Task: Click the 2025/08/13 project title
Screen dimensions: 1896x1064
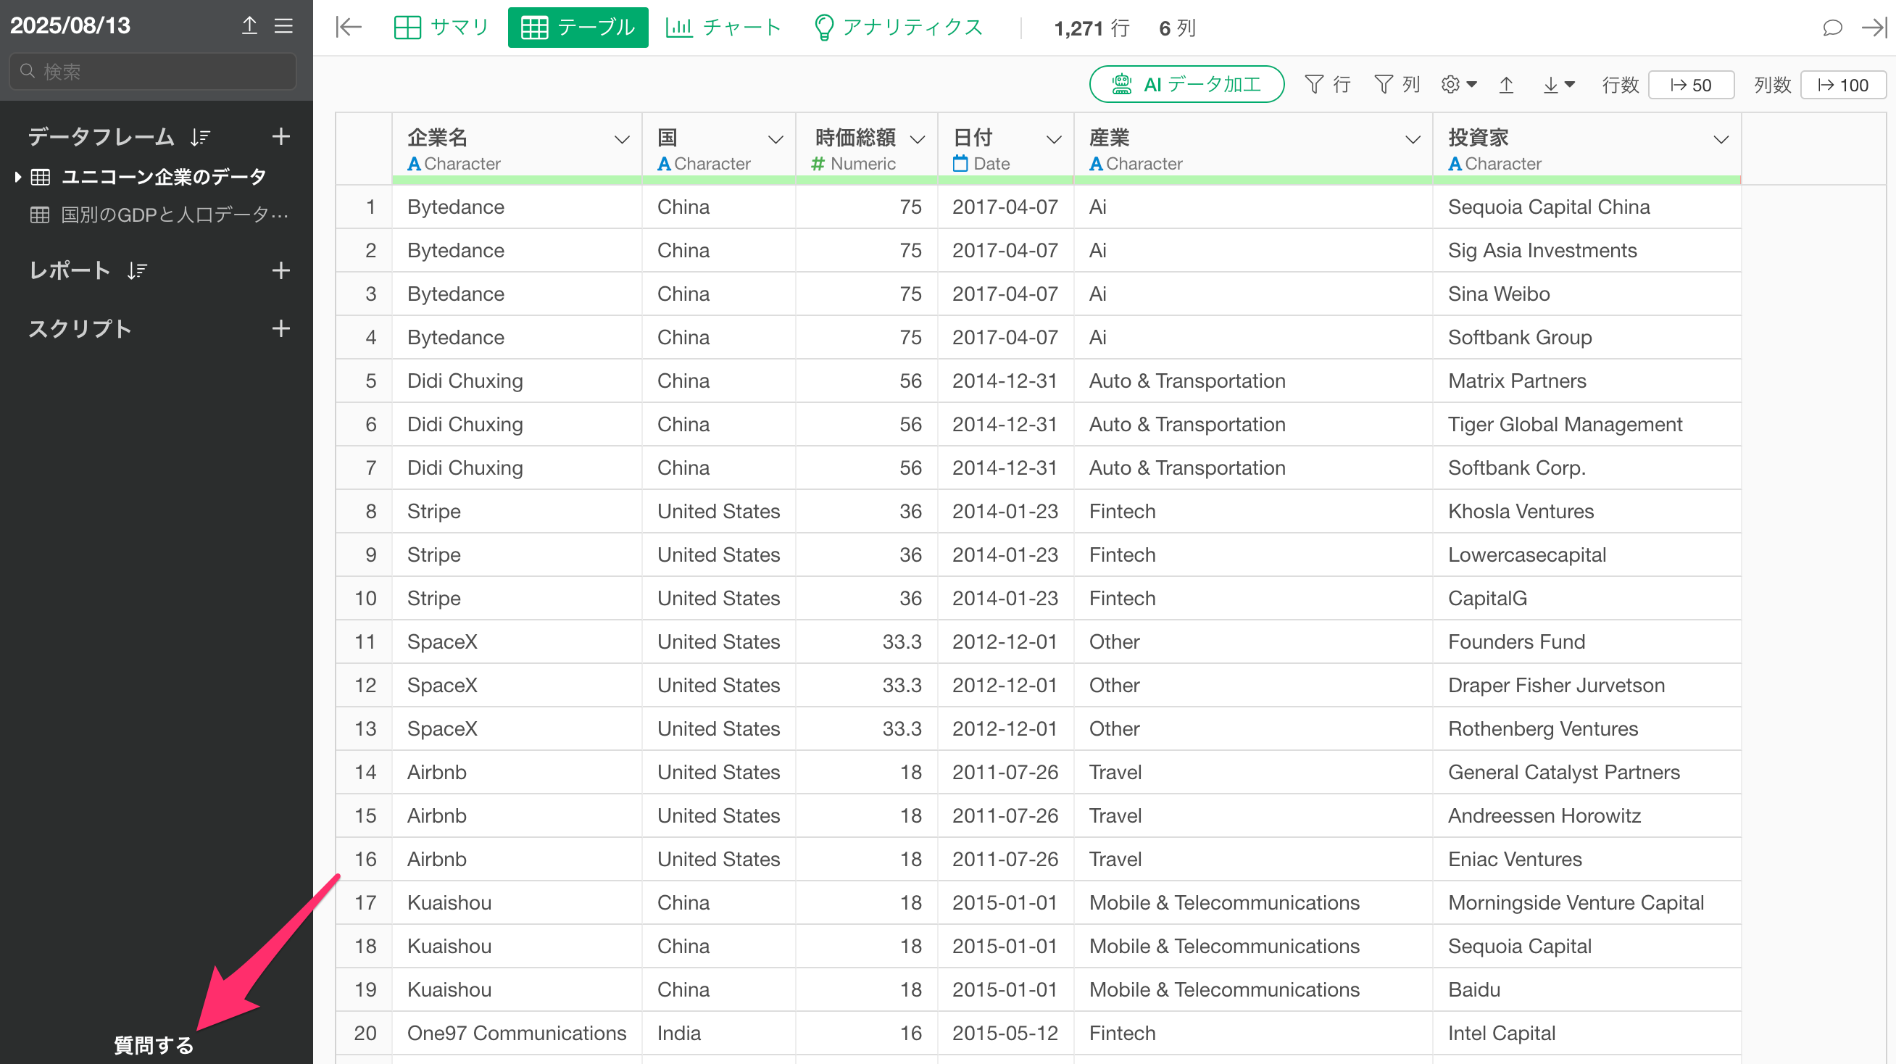Action: 70,26
